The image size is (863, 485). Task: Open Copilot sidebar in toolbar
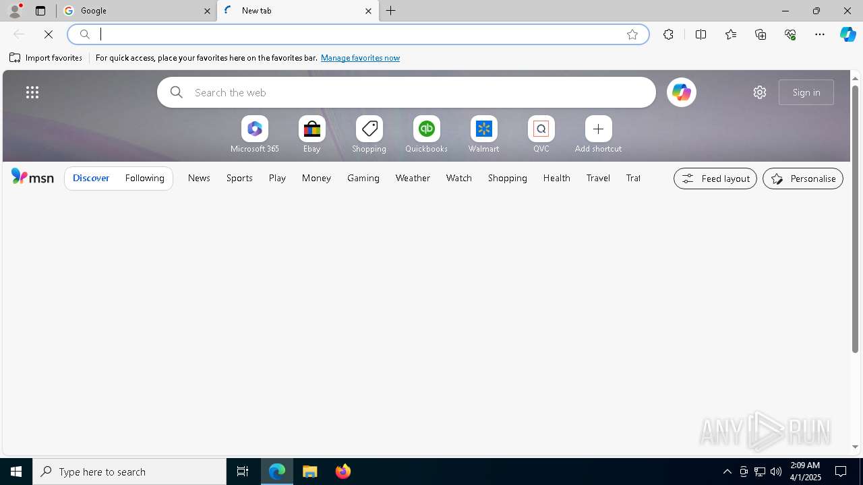click(847, 34)
